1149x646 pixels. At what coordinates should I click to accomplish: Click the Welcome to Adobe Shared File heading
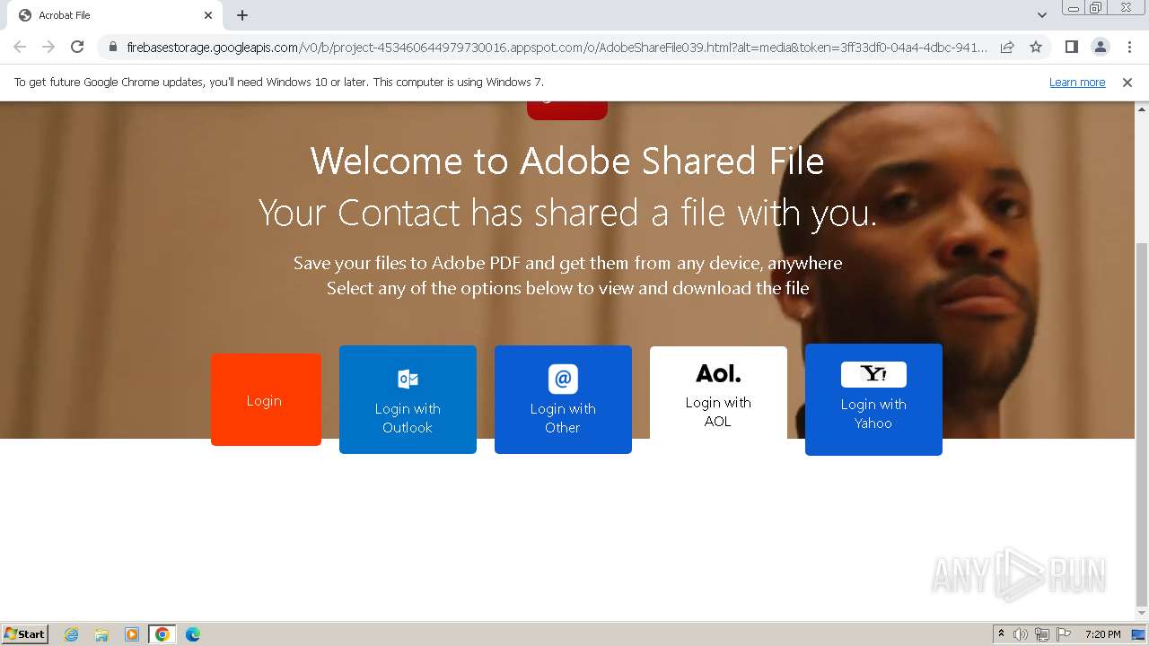click(567, 161)
